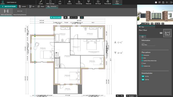This screenshot has height=97, width=173.
Task: Save the project using floppy disk icon
Action: tap(163, 2)
